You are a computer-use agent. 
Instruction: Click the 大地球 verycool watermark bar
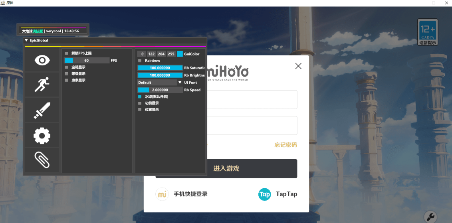[53, 30]
